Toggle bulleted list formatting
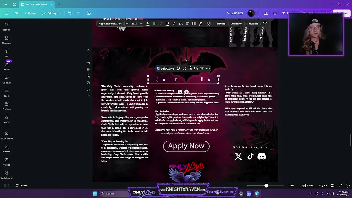352x198 pixels. [x=194, y=24]
